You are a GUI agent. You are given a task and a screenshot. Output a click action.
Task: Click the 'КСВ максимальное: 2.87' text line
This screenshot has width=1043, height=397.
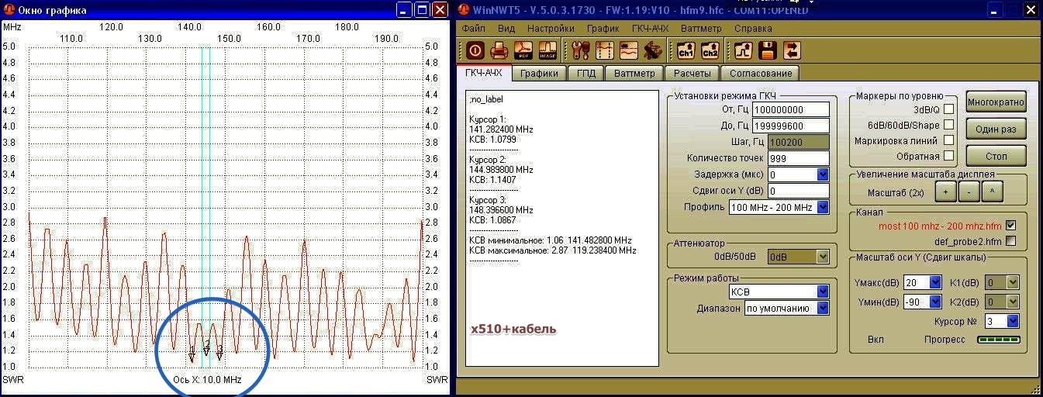tap(553, 251)
